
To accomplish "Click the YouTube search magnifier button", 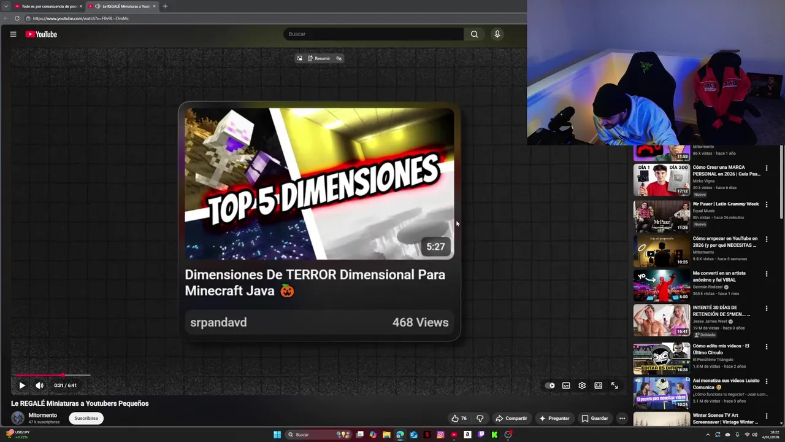I will (x=474, y=34).
